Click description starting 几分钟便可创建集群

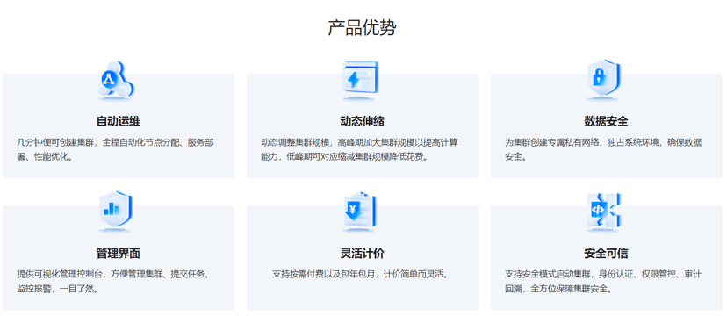[115, 149]
